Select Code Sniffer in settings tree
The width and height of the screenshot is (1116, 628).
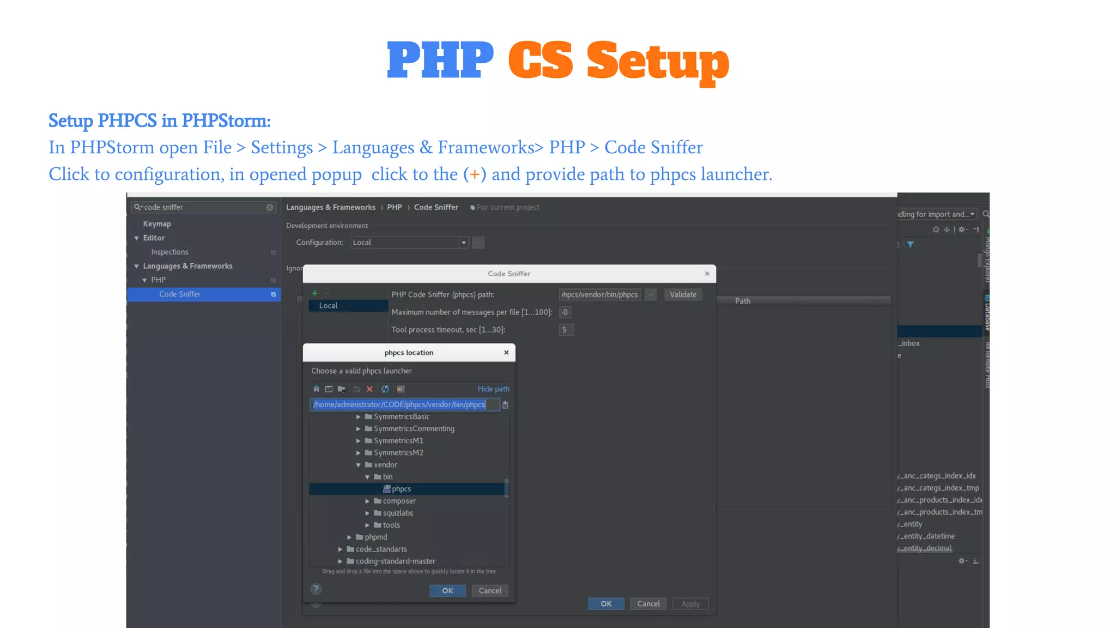[x=204, y=294]
